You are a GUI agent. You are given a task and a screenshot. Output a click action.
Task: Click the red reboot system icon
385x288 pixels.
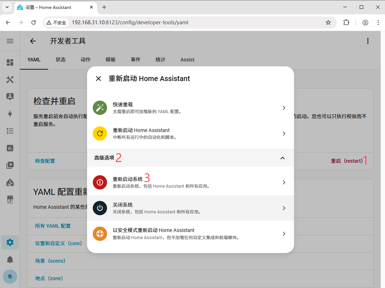click(100, 182)
